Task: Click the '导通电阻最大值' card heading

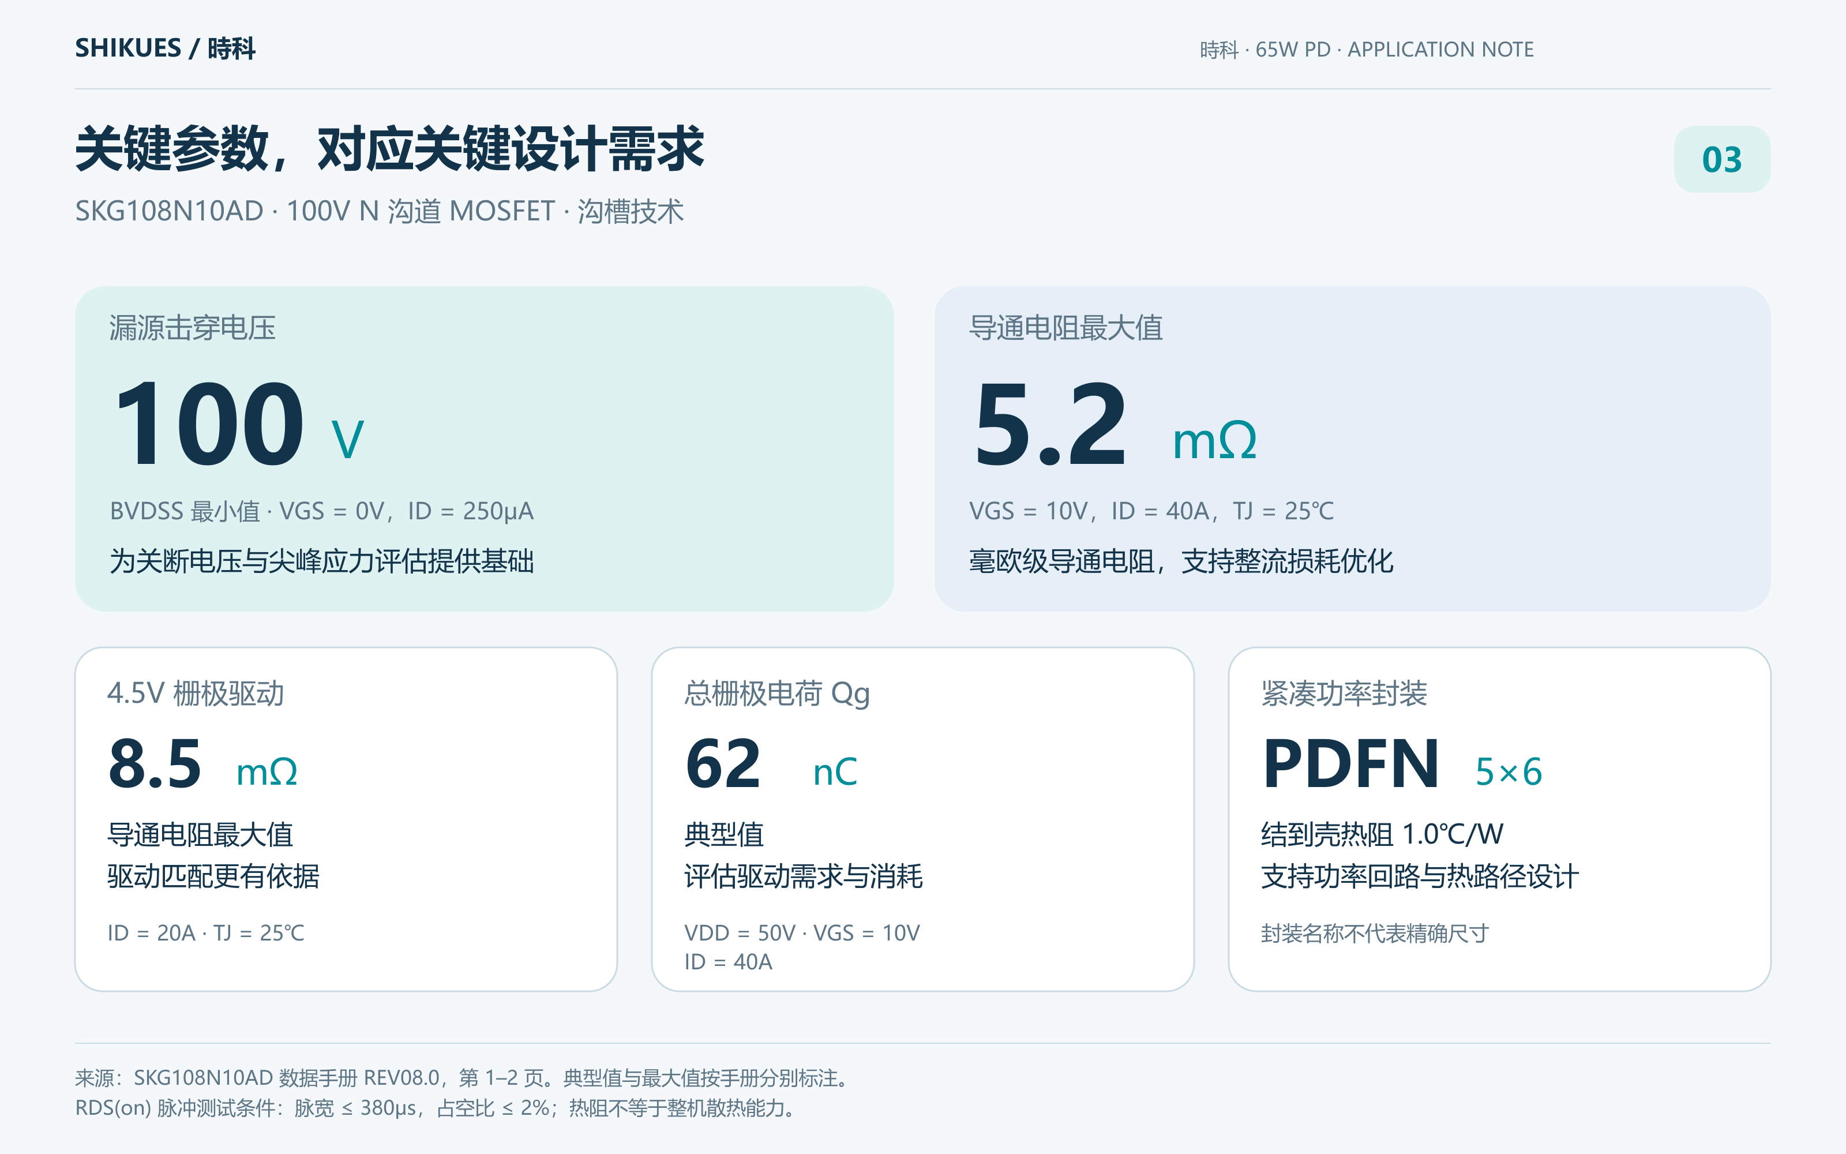Action: point(1065,327)
